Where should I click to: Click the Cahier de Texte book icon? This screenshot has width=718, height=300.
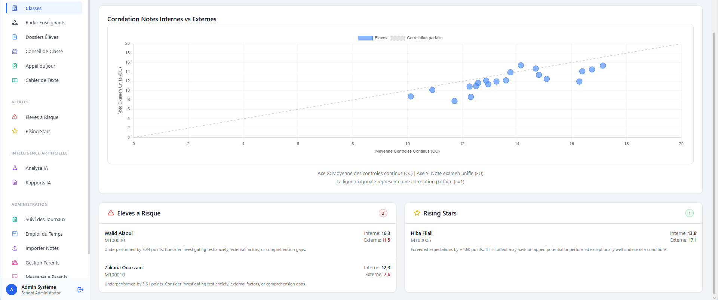point(15,80)
